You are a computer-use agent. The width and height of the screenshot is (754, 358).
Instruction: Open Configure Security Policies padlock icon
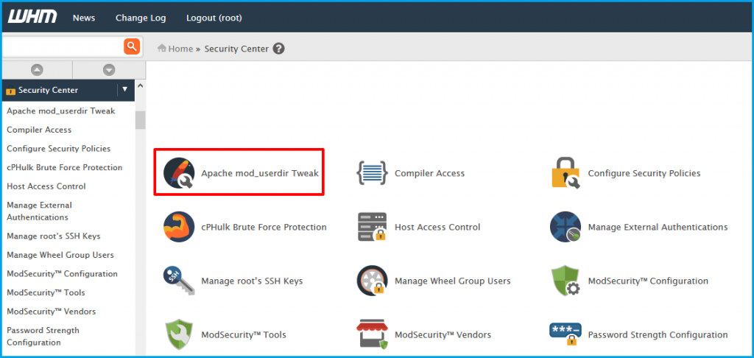click(565, 173)
